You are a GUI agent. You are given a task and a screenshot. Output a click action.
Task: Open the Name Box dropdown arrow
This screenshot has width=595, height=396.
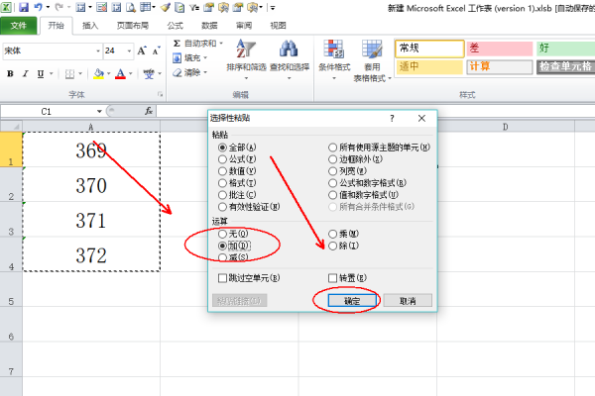coord(99,112)
